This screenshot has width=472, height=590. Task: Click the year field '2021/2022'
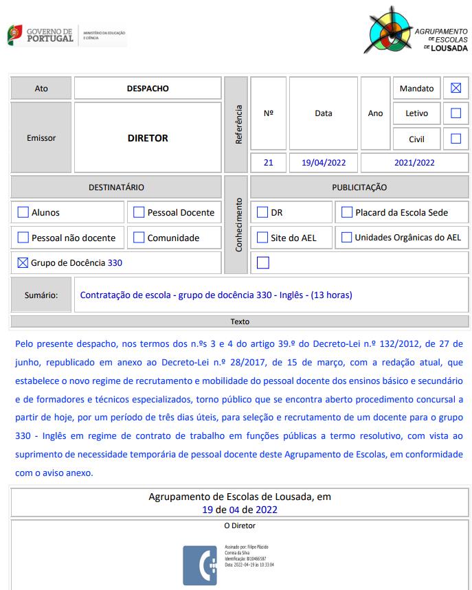[x=414, y=163]
